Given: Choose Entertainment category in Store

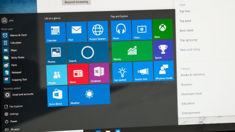Looking at the screenshot, I should pos(191,113).
